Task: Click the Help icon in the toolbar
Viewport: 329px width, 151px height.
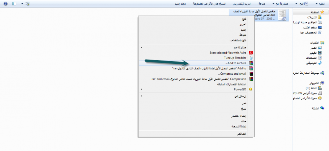Action: coord(5,4)
